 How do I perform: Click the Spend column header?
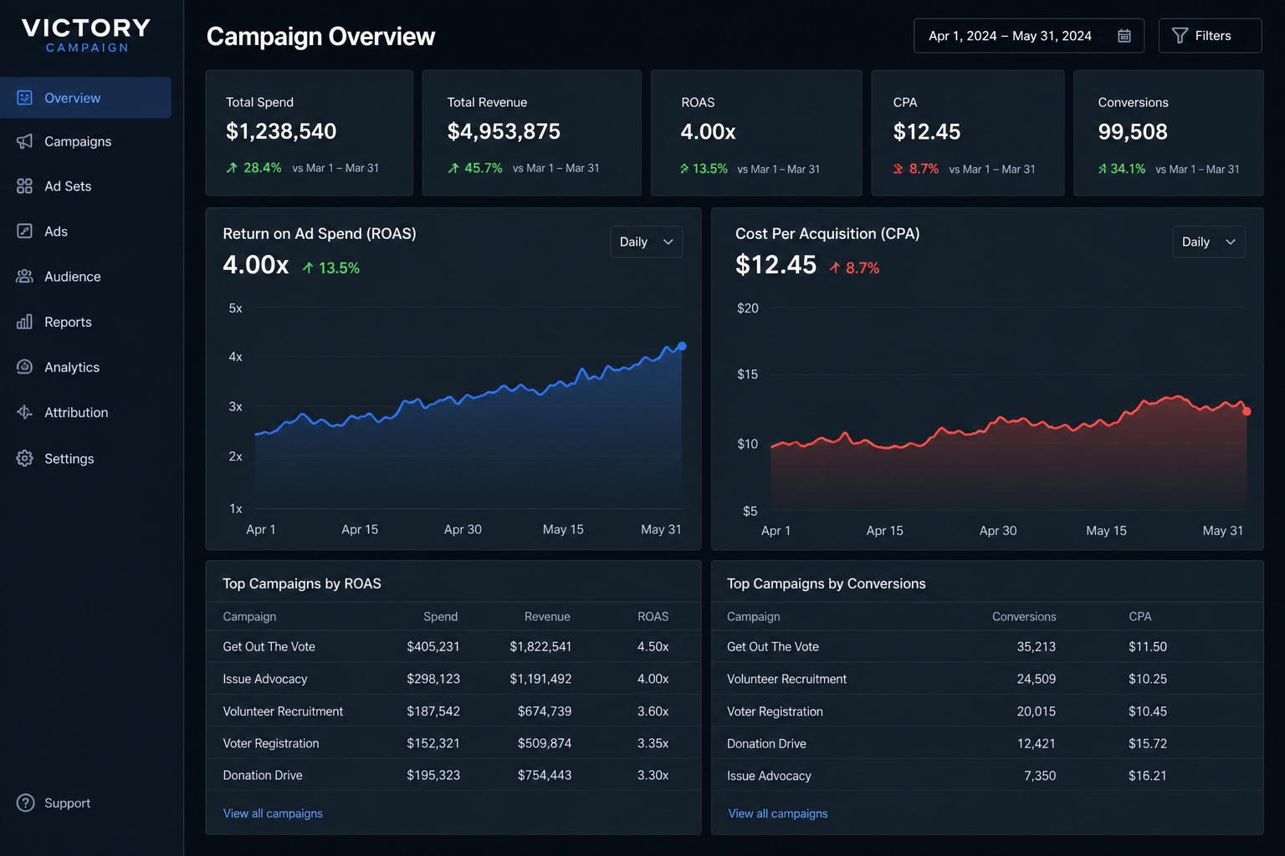tap(441, 617)
